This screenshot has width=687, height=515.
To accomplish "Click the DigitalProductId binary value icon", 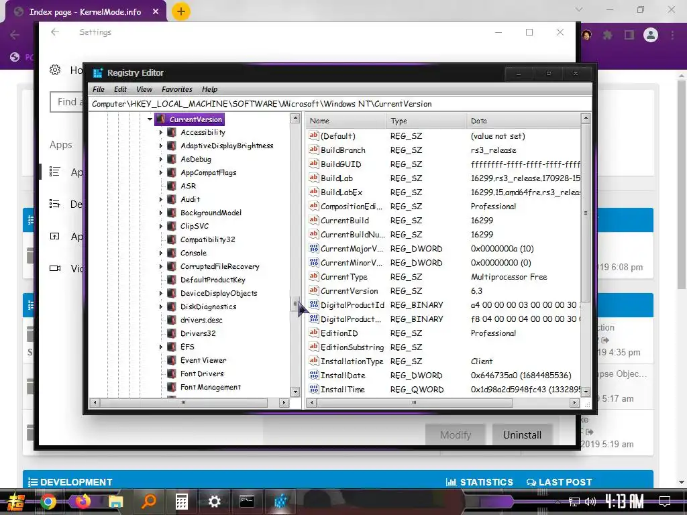I will pos(314,305).
